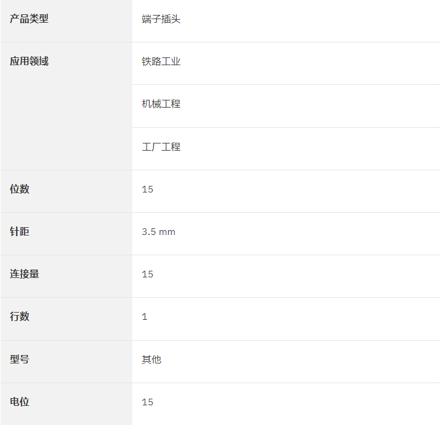The image size is (441, 425).
Task: Click the 行数 value 1
Action: pyautogui.click(x=145, y=317)
